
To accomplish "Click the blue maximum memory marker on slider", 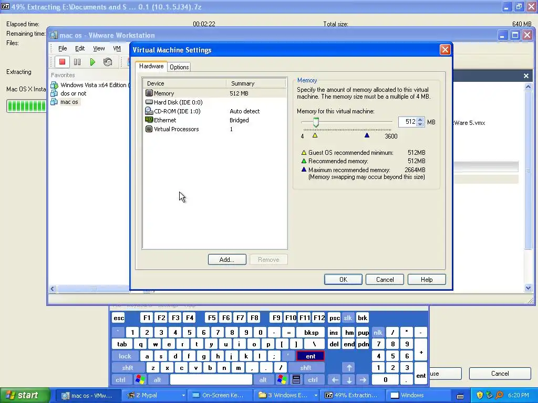I will (x=367, y=135).
